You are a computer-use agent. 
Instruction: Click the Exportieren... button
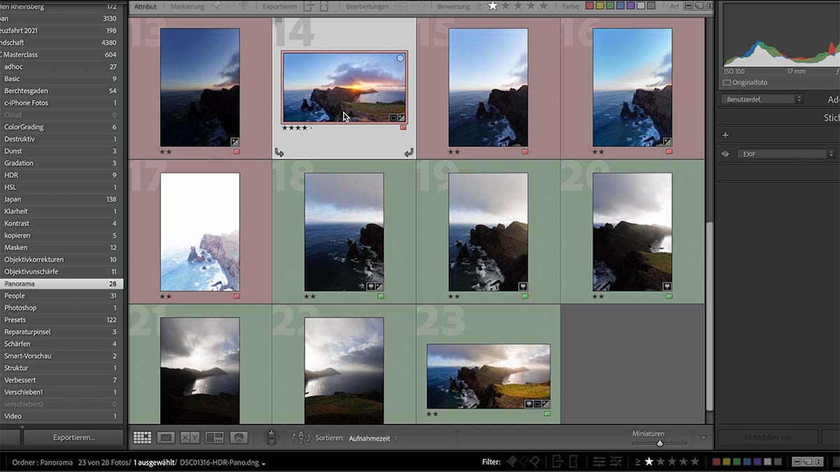[73, 438]
